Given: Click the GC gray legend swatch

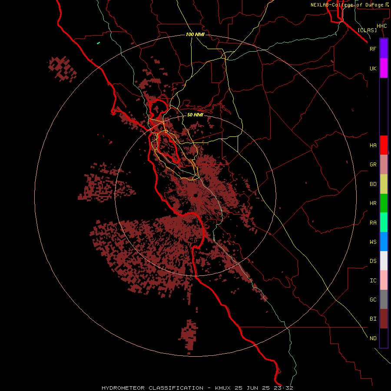Looking at the screenshot, I should (x=384, y=299).
